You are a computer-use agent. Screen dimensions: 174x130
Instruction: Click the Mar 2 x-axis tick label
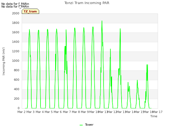21,112
